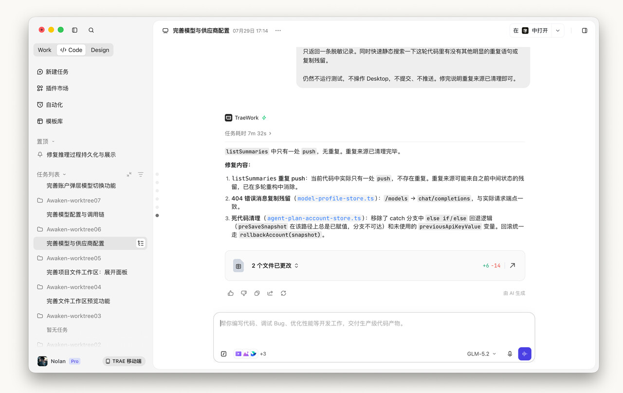Viewport: 623px width, 393px height.
Task: Select task 完善模型配置与调用链
Action: [x=75, y=215]
